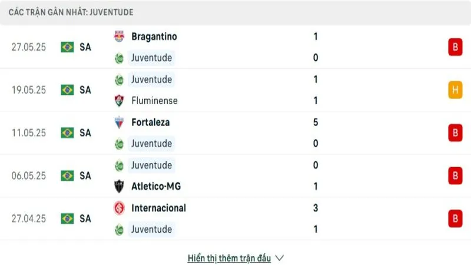Viewport: 471px width, 265px height.
Task: Click red B result badge for Bragantino match
Action: pyautogui.click(x=455, y=47)
